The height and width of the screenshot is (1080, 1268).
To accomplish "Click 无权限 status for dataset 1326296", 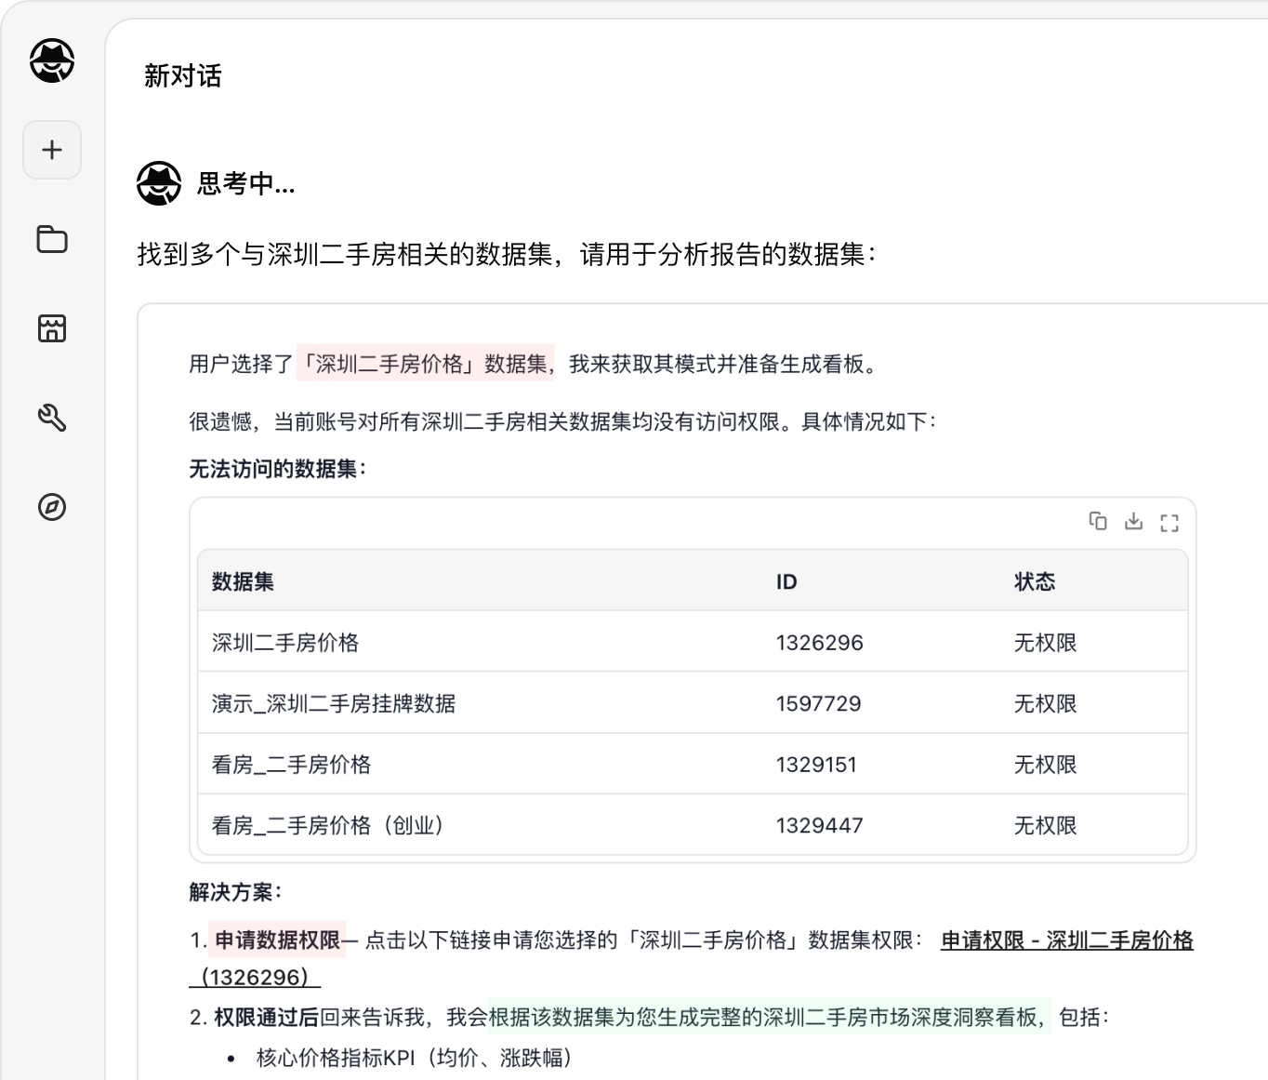I will click(x=1045, y=643).
